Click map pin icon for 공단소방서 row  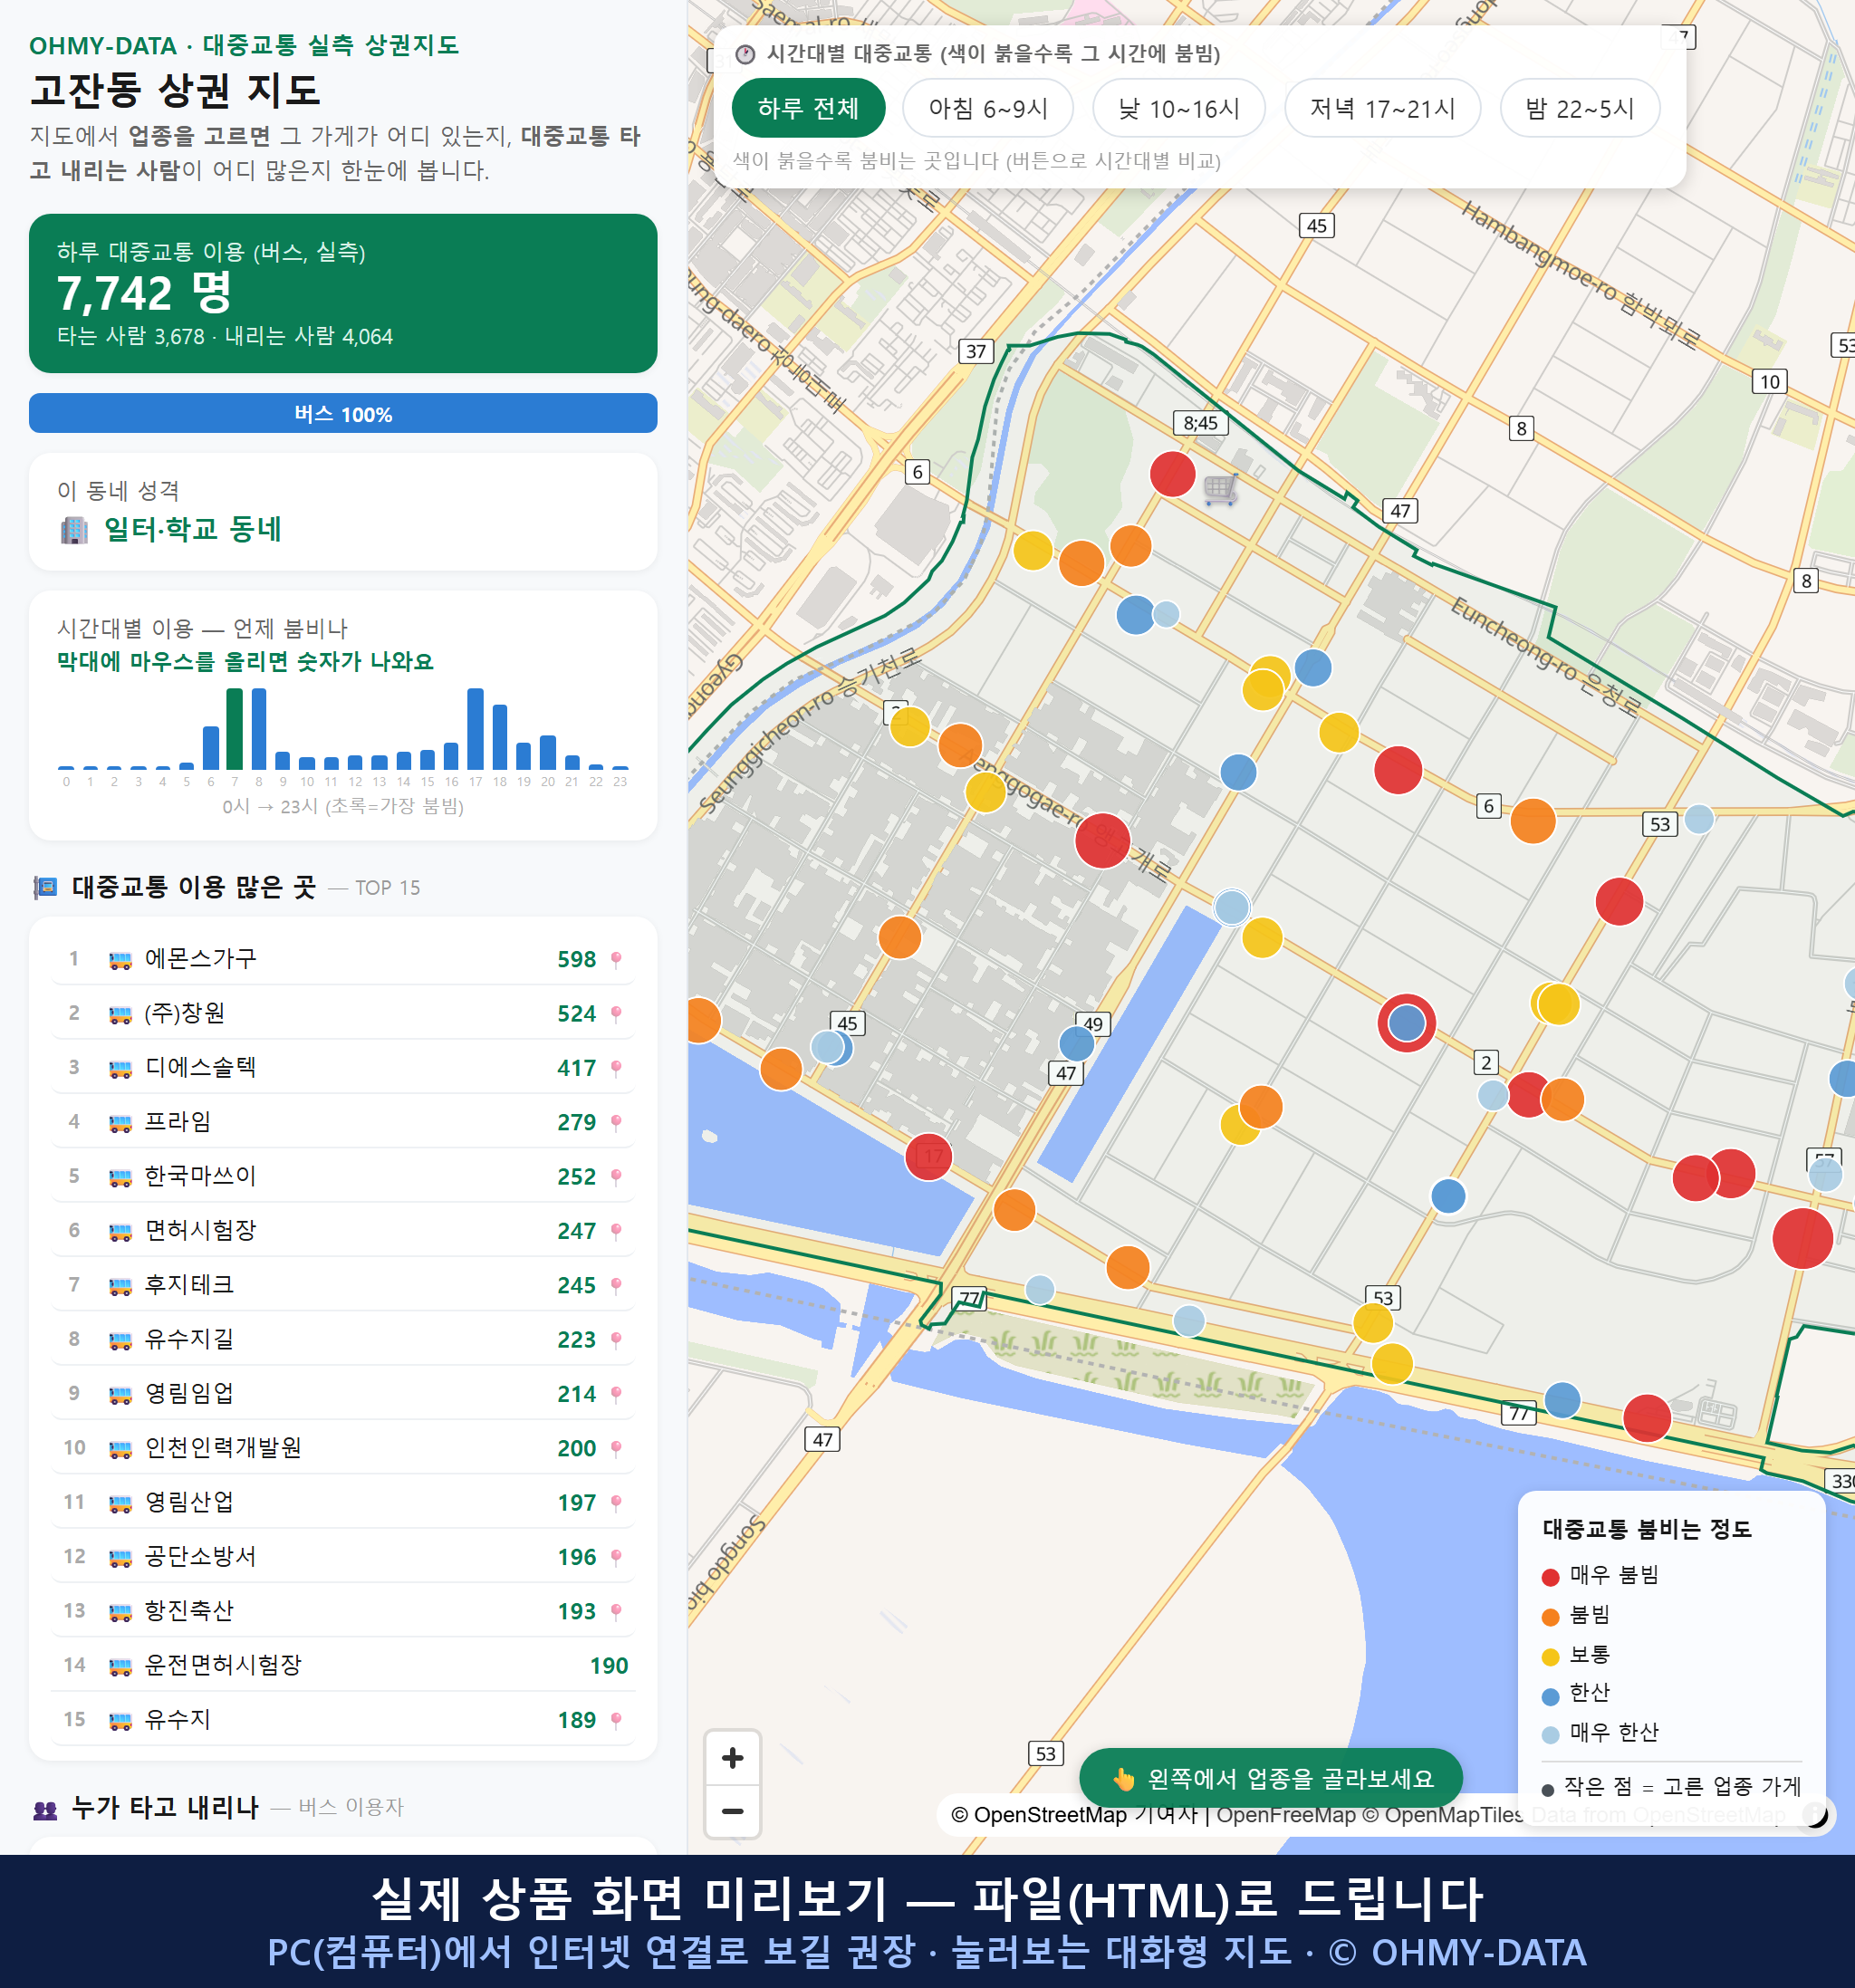pos(616,1558)
